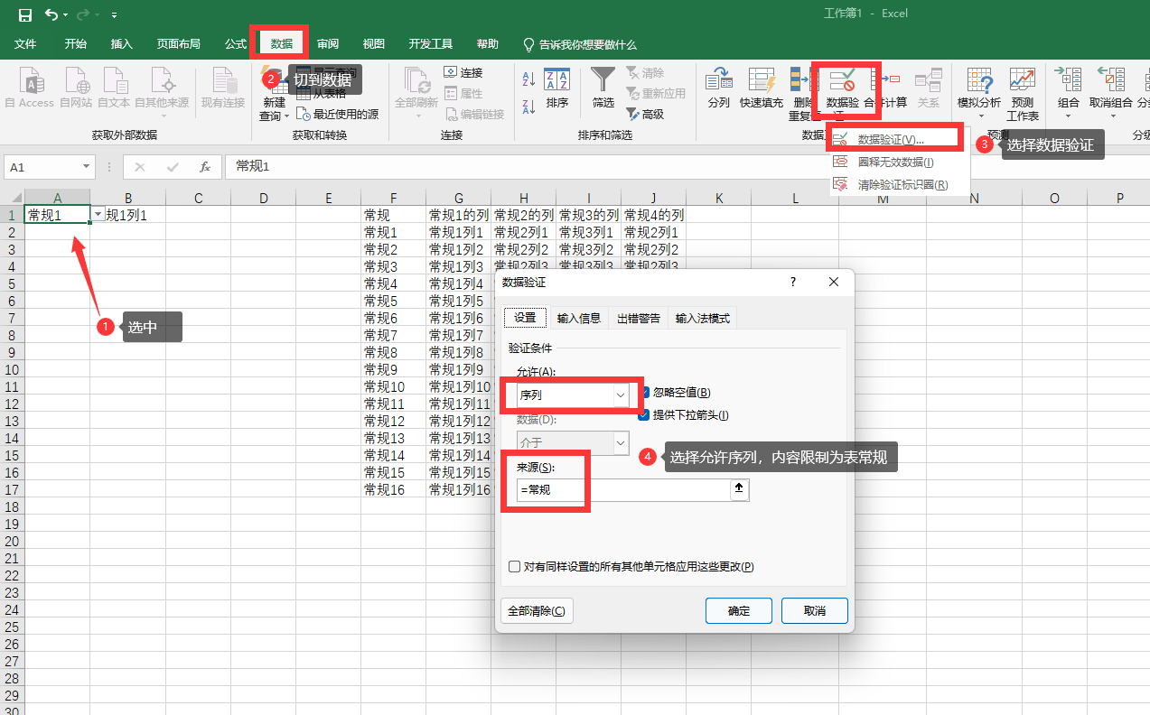Click the 来源 input field containing =常规
This screenshot has height=715, width=1150.
[623, 489]
